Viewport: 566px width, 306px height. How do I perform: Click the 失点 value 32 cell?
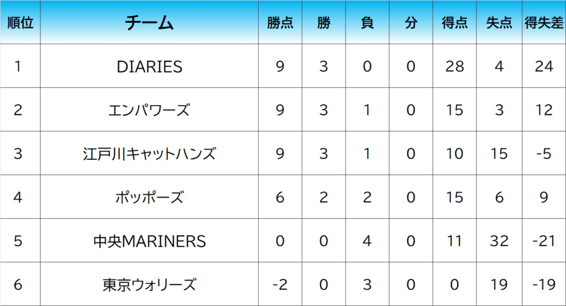coord(499,241)
